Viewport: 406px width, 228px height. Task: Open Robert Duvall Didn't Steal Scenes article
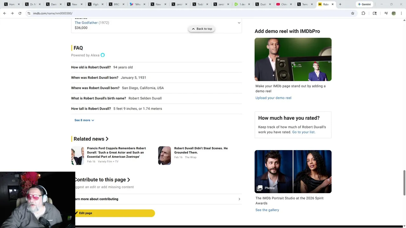pos(201,150)
